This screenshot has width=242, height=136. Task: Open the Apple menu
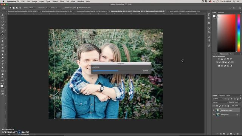tap(3, 2)
